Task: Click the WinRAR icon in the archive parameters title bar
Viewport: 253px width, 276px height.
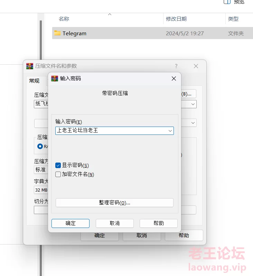Action: point(30,66)
